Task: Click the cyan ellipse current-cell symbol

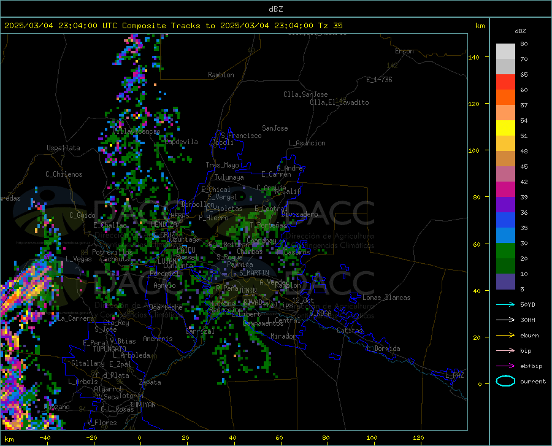Action: (505, 381)
